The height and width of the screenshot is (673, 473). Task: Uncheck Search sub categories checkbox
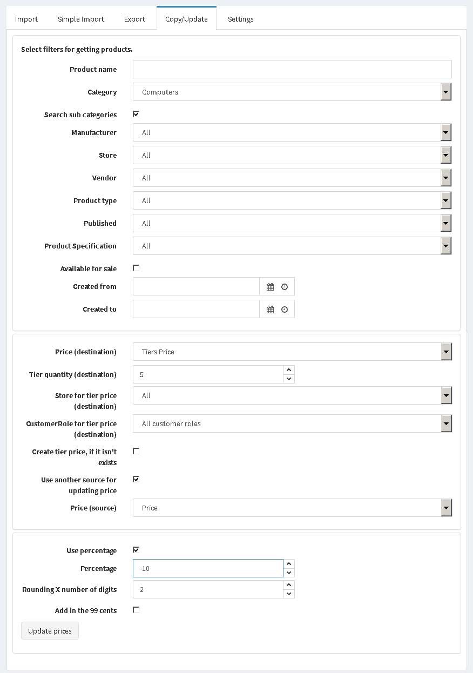(x=136, y=114)
